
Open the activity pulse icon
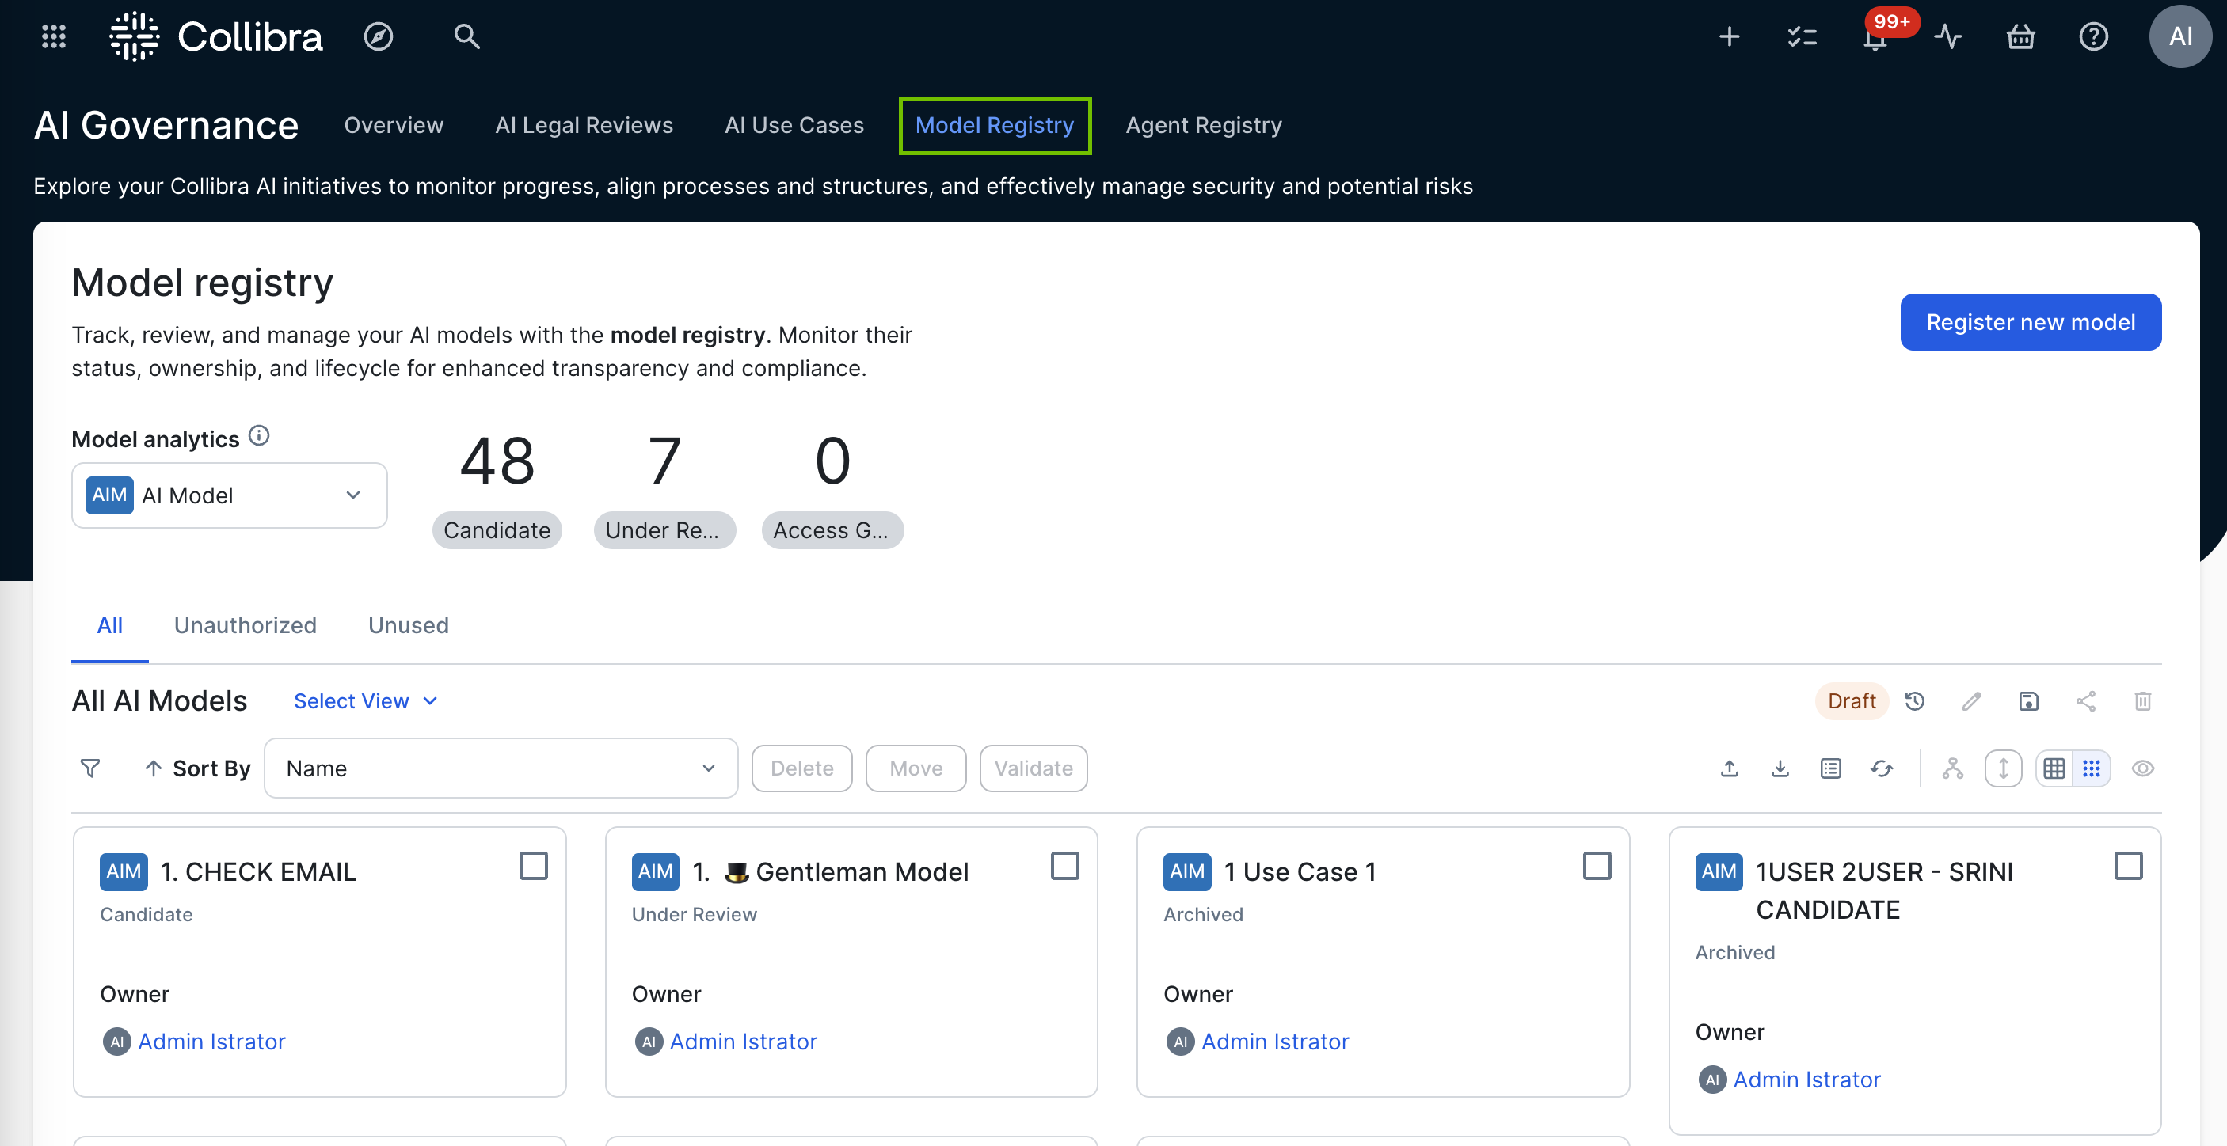click(1947, 36)
